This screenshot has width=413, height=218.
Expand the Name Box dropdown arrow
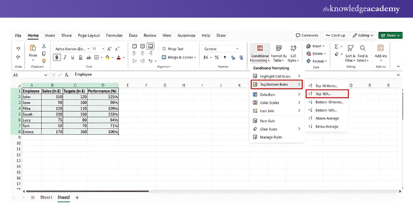pyautogui.click(x=46, y=75)
